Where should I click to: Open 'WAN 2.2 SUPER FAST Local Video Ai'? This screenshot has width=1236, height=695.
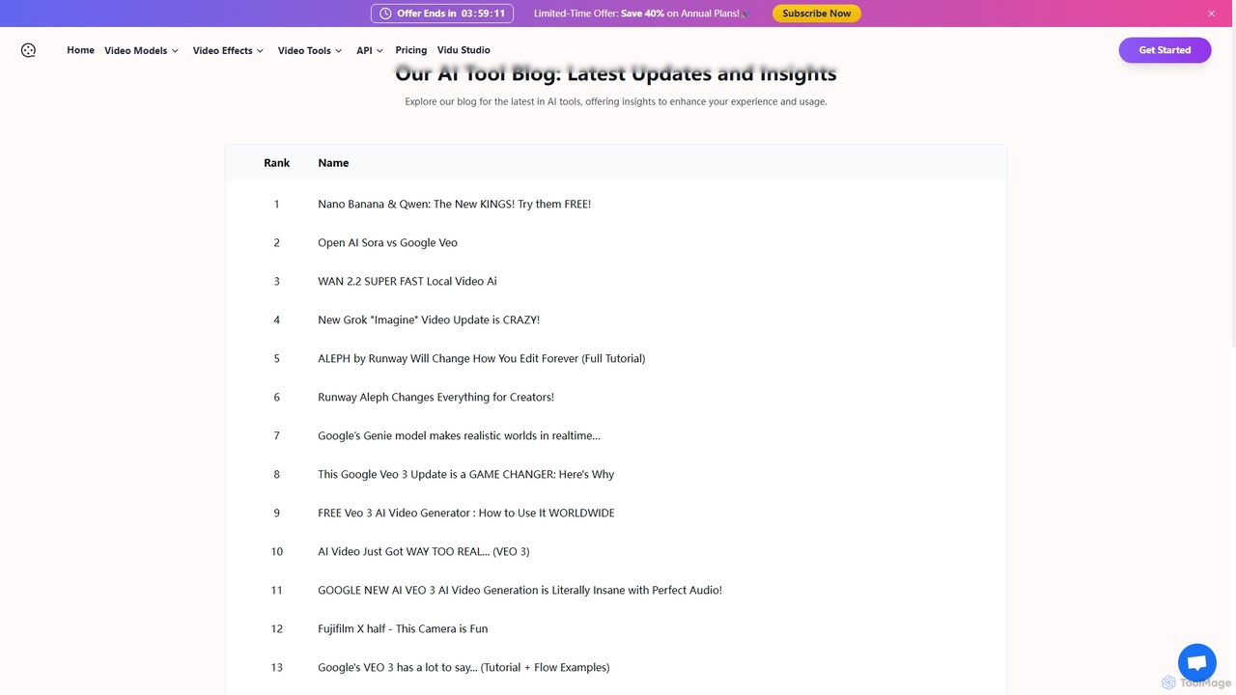coord(407,281)
